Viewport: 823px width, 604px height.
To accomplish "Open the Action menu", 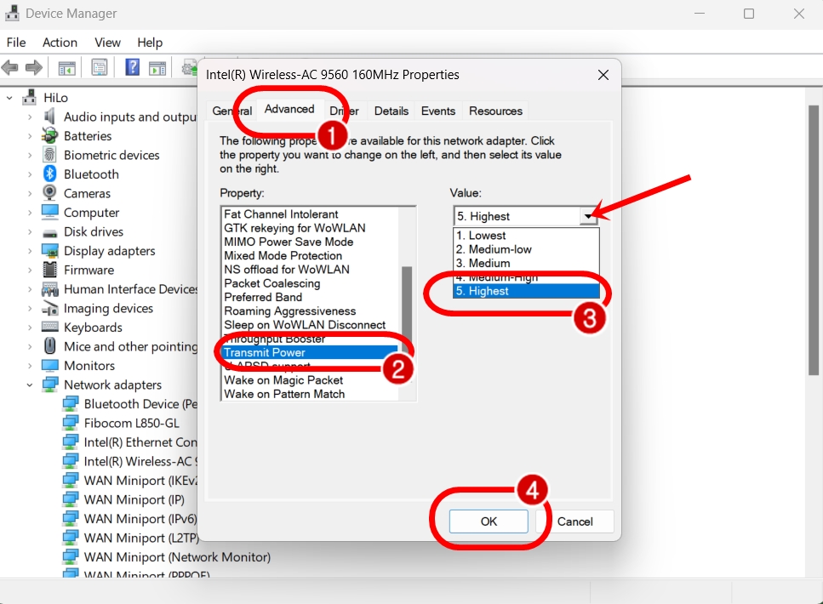I will pos(60,42).
